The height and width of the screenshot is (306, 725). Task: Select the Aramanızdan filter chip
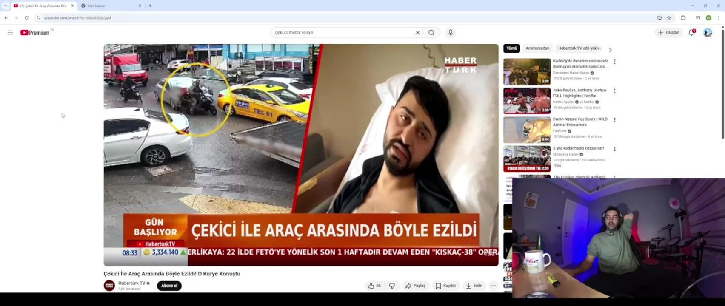pos(537,48)
